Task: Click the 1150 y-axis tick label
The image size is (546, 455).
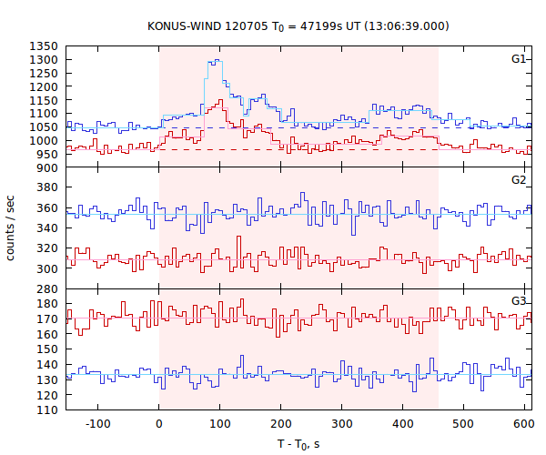Action: click(44, 101)
